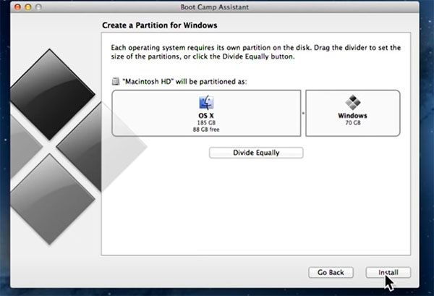The image size is (434, 296).
Task: Click the partition instructions paragraph
Action: (x=256, y=52)
